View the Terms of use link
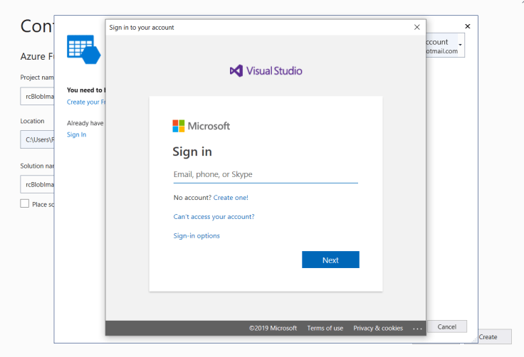524x357 pixels. (x=325, y=329)
